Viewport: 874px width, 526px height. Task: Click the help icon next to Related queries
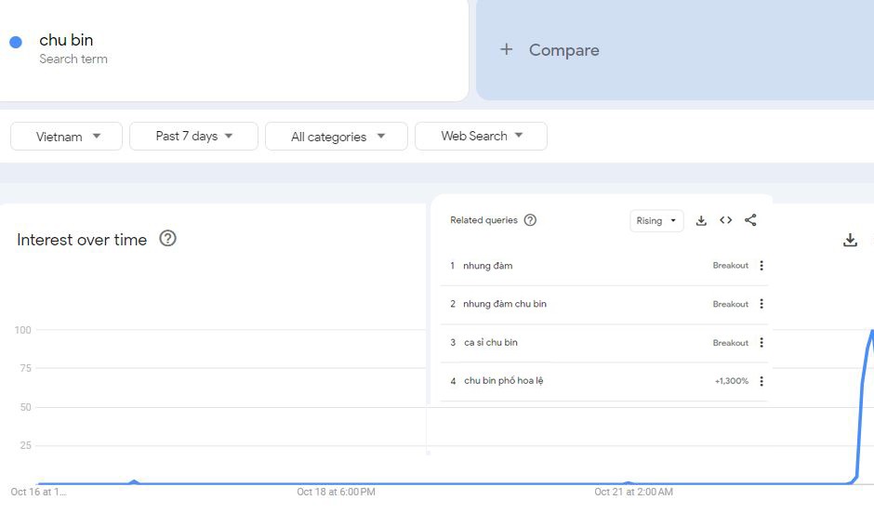tap(530, 220)
